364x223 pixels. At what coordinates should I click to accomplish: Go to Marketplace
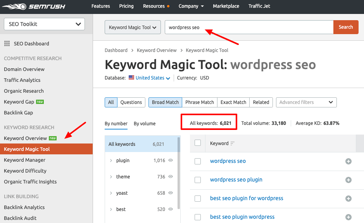pos(226,6)
